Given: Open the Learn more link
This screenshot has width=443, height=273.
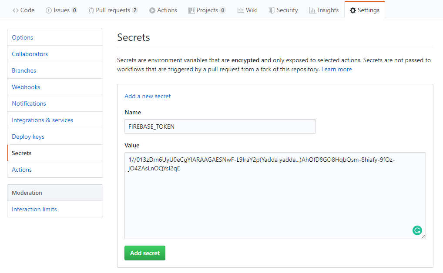Looking at the screenshot, I should tap(336, 69).
